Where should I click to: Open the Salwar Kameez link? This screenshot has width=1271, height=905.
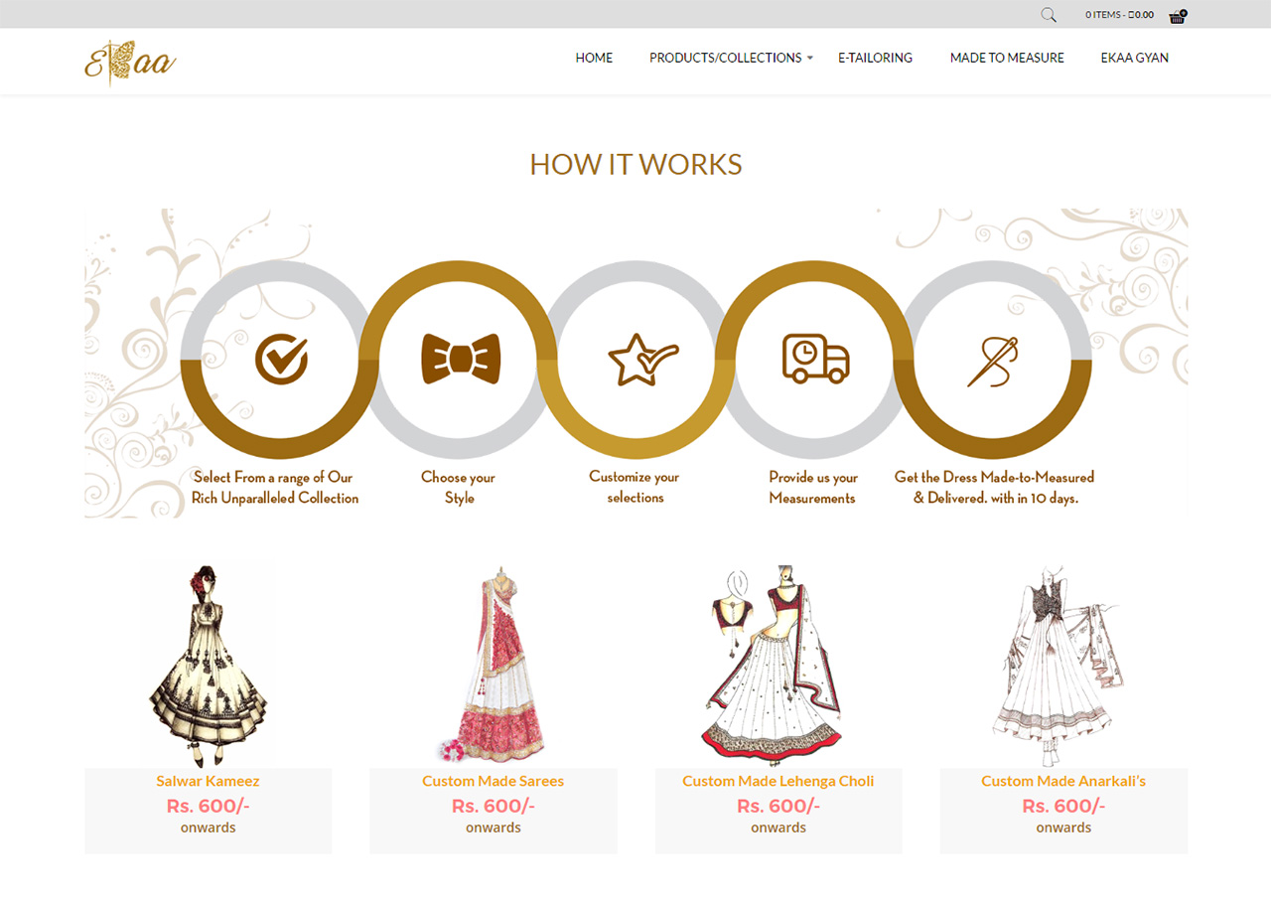tap(208, 781)
